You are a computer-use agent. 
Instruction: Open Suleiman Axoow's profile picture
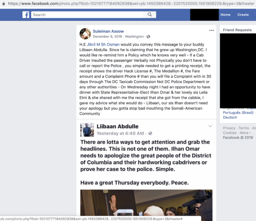coord(85,34)
